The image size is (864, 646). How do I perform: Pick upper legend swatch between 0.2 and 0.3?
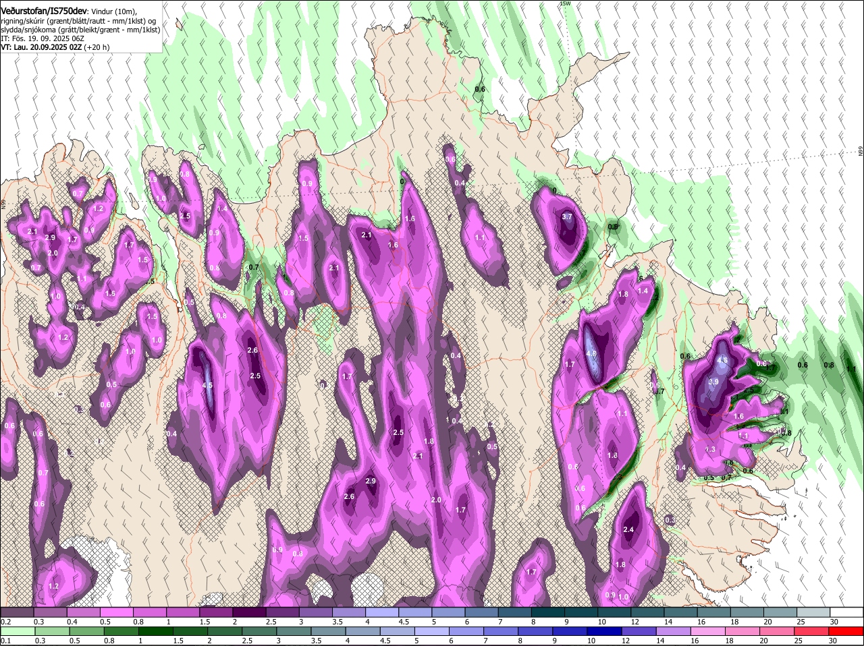point(18,612)
